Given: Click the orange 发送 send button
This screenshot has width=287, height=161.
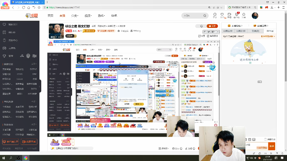Looking at the screenshot, I should point(272,146).
